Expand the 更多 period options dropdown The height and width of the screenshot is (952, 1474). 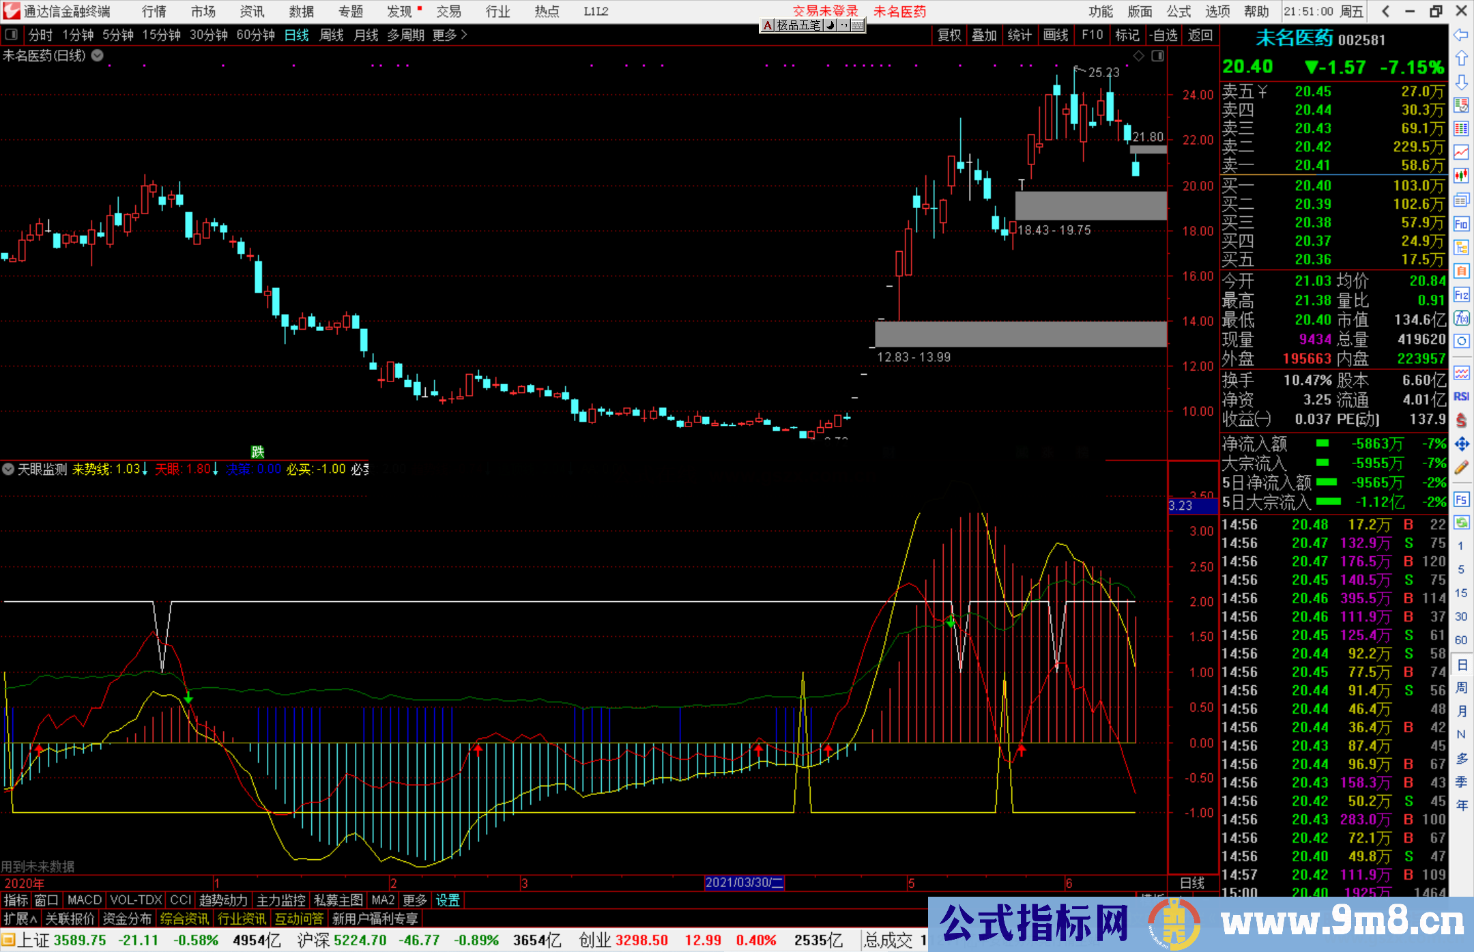point(445,35)
